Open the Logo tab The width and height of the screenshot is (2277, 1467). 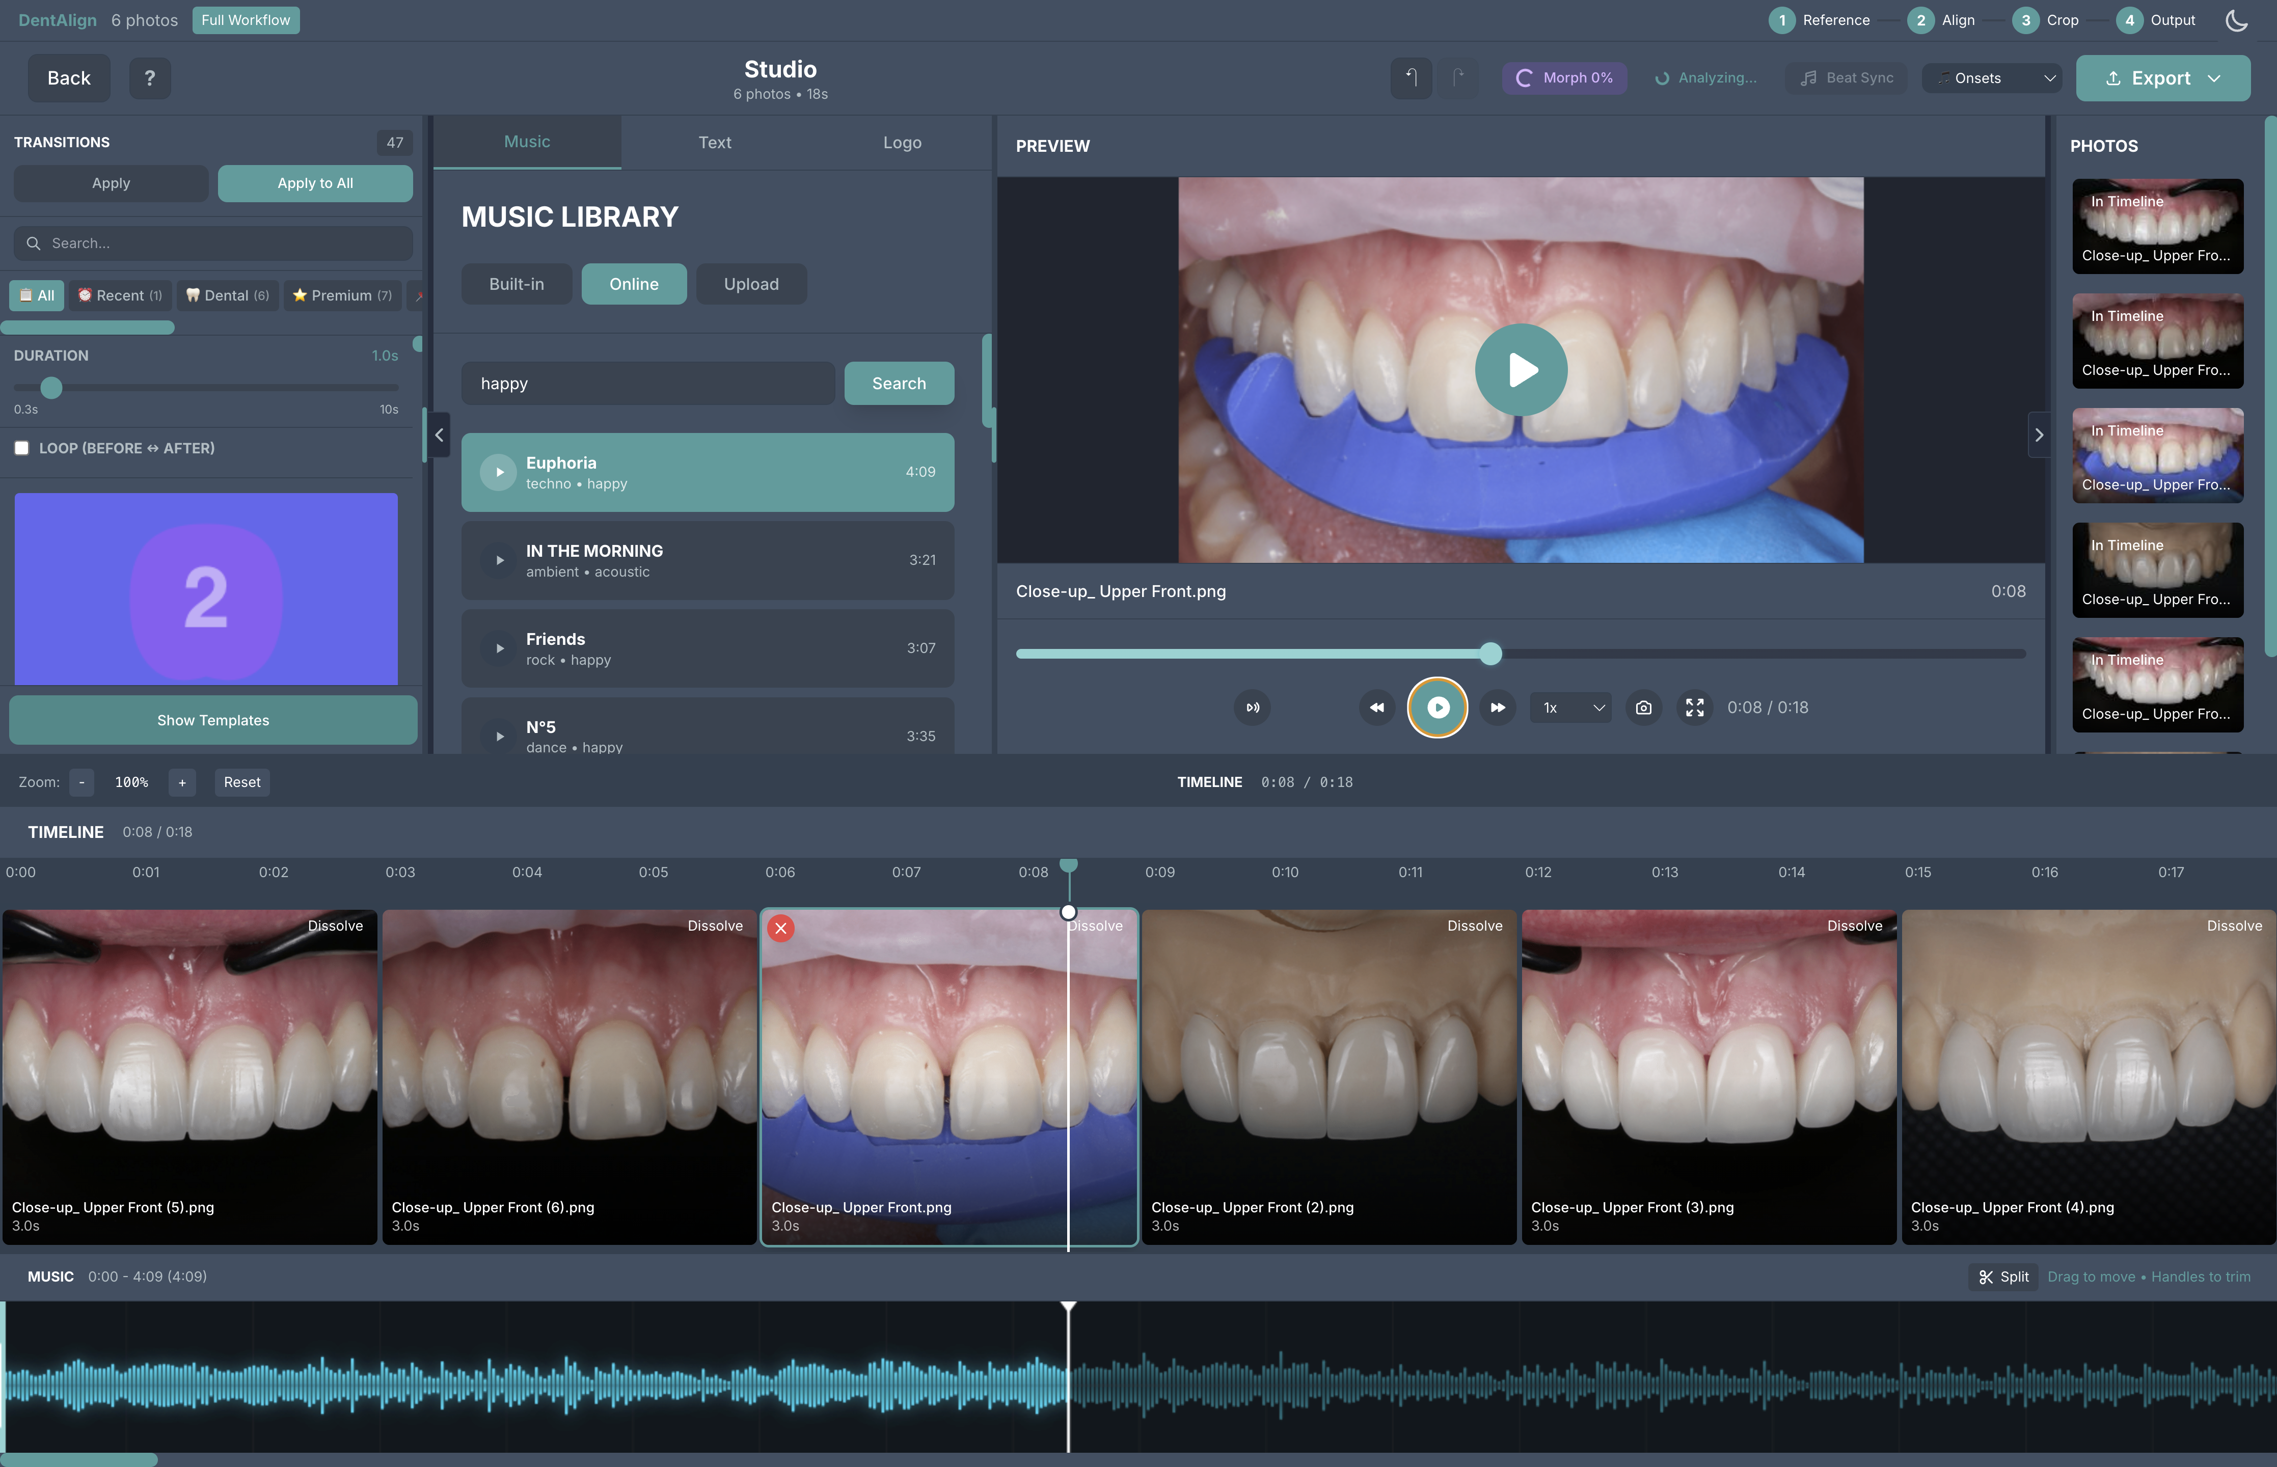pos(901,142)
